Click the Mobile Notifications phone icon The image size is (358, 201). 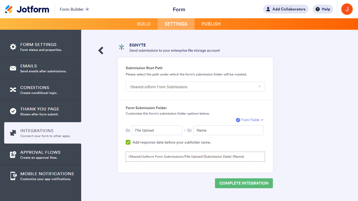pos(13,176)
